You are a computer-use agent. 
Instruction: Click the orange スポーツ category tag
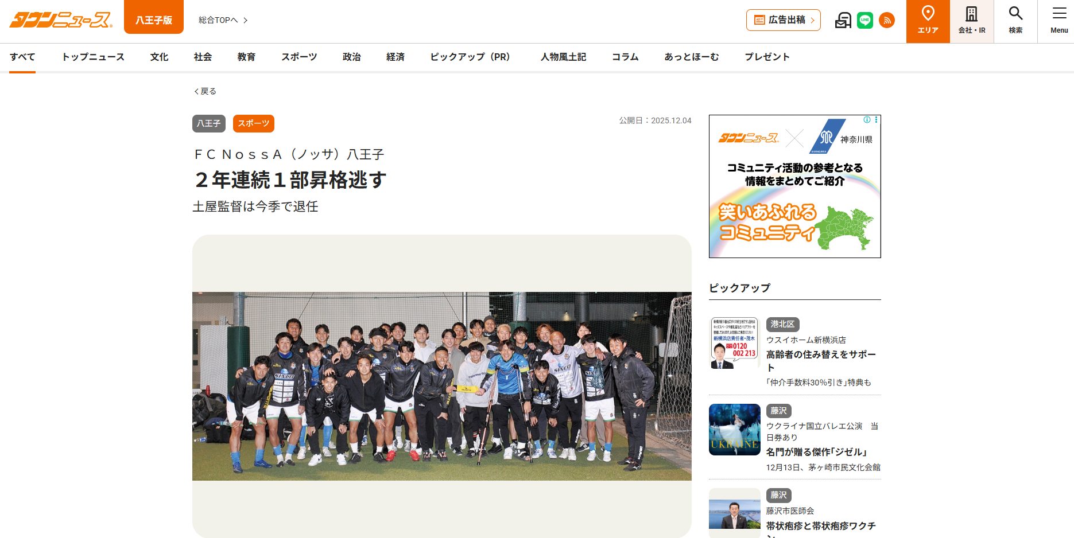(254, 123)
